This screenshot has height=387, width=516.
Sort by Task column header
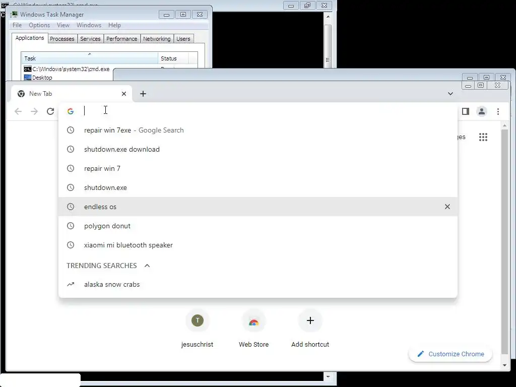pyautogui.click(x=90, y=58)
